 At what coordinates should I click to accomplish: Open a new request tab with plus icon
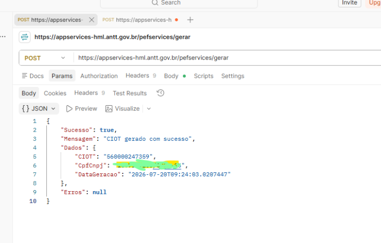pos(190,20)
